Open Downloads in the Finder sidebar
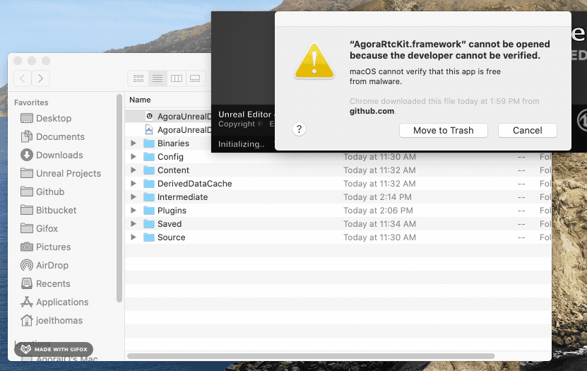Image resolution: width=587 pixels, height=371 pixels. [52, 155]
